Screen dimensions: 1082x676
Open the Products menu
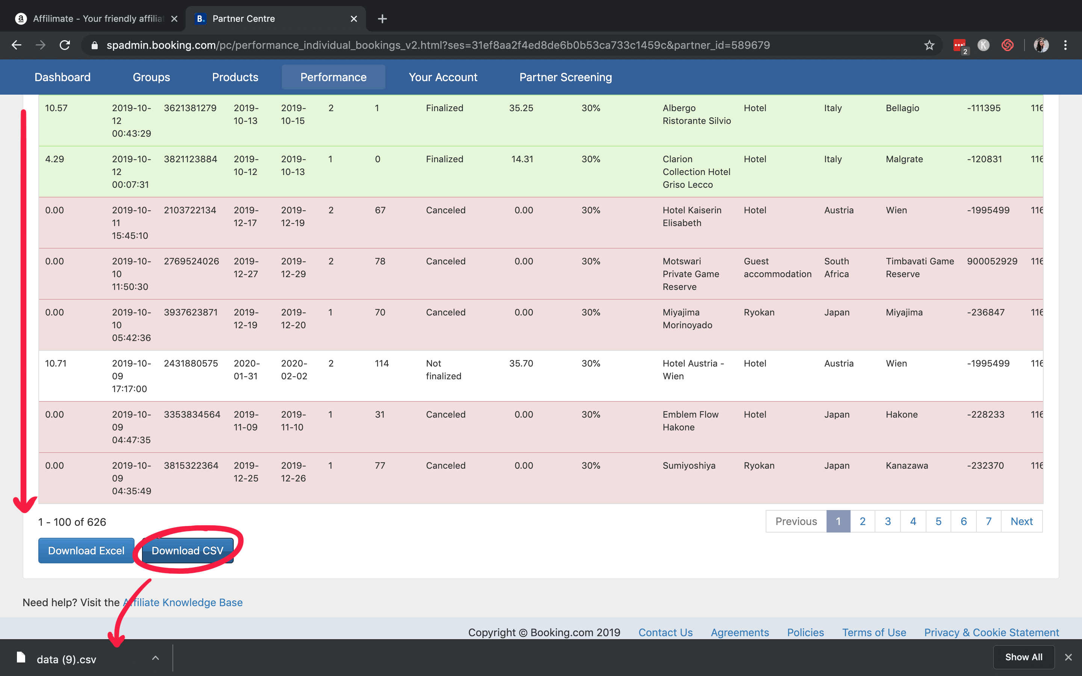(x=235, y=77)
